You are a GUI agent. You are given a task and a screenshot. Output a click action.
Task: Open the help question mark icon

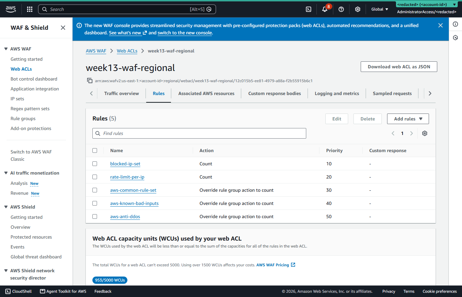click(x=341, y=9)
